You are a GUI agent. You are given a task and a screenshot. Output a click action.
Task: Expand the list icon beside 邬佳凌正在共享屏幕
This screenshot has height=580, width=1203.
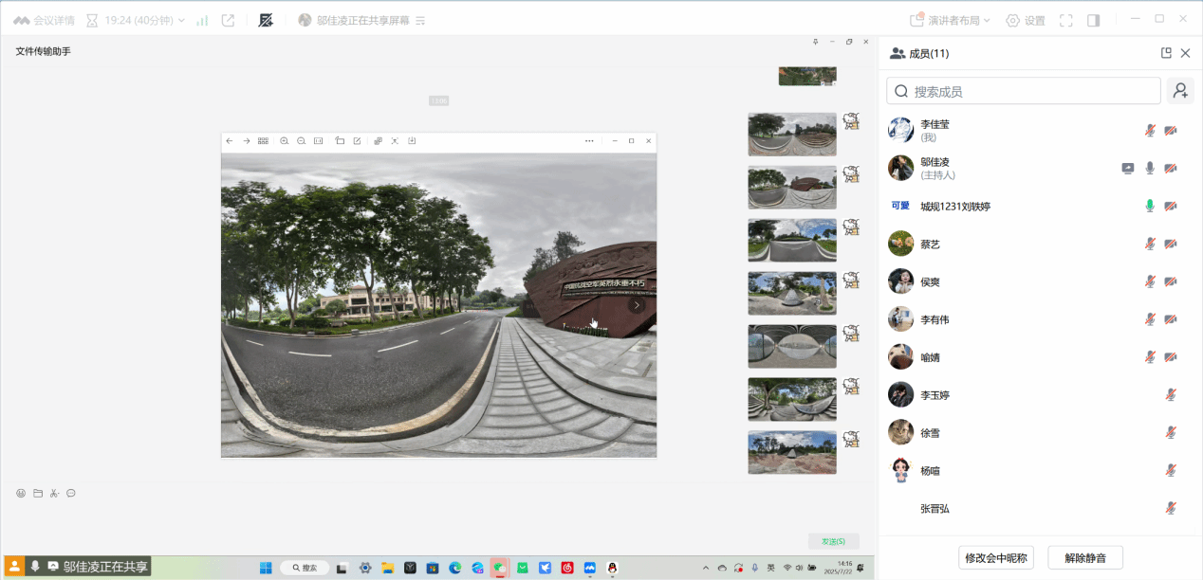click(x=420, y=20)
